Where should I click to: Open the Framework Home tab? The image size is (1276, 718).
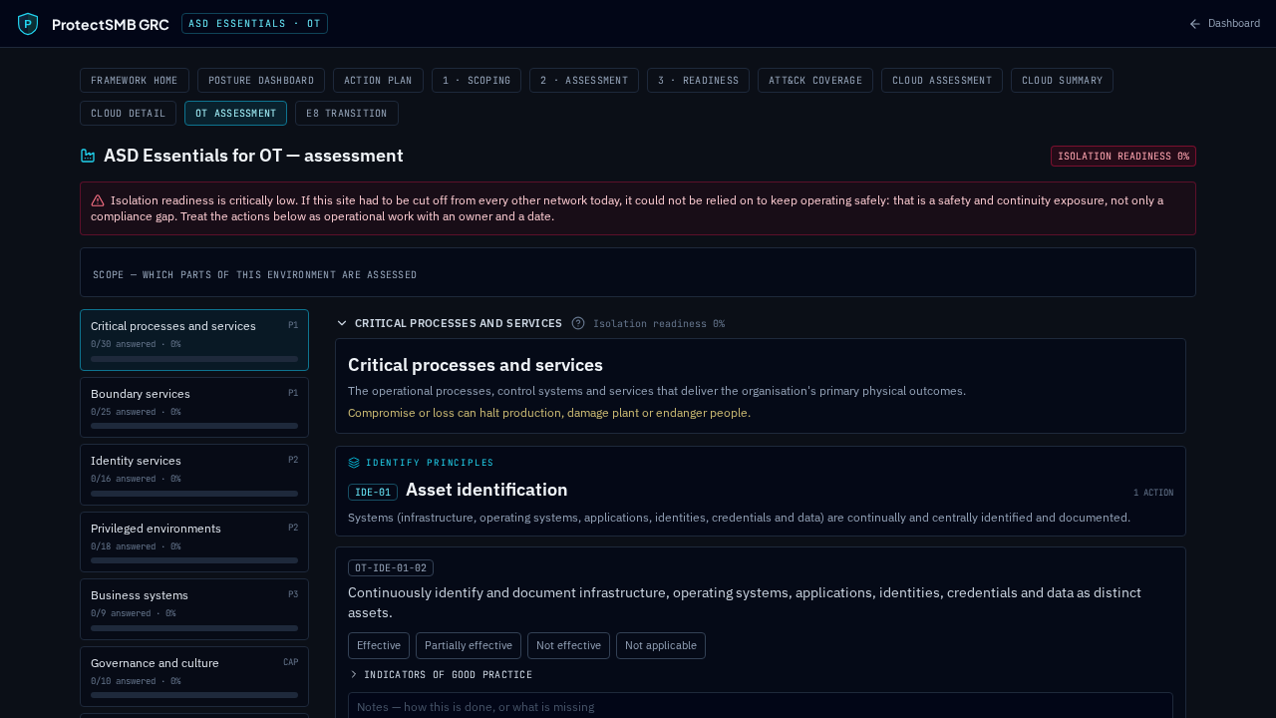135,81
